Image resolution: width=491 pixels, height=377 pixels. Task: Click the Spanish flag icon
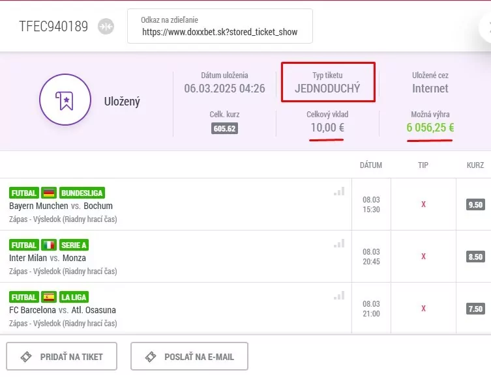coord(49,297)
